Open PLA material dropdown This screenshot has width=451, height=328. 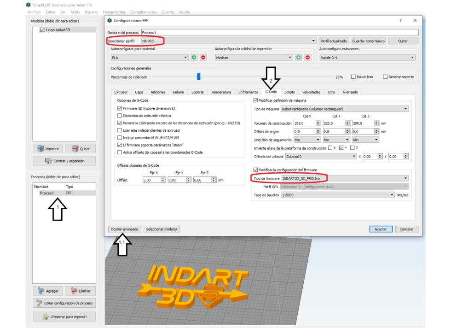pyautogui.click(x=150, y=58)
